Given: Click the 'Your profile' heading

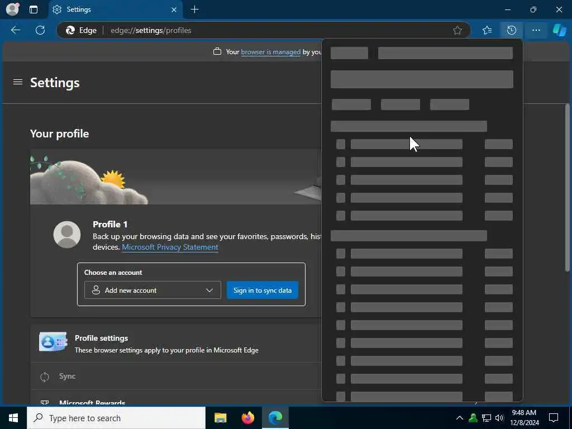Looking at the screenshot, I should (x=59, y=134).
